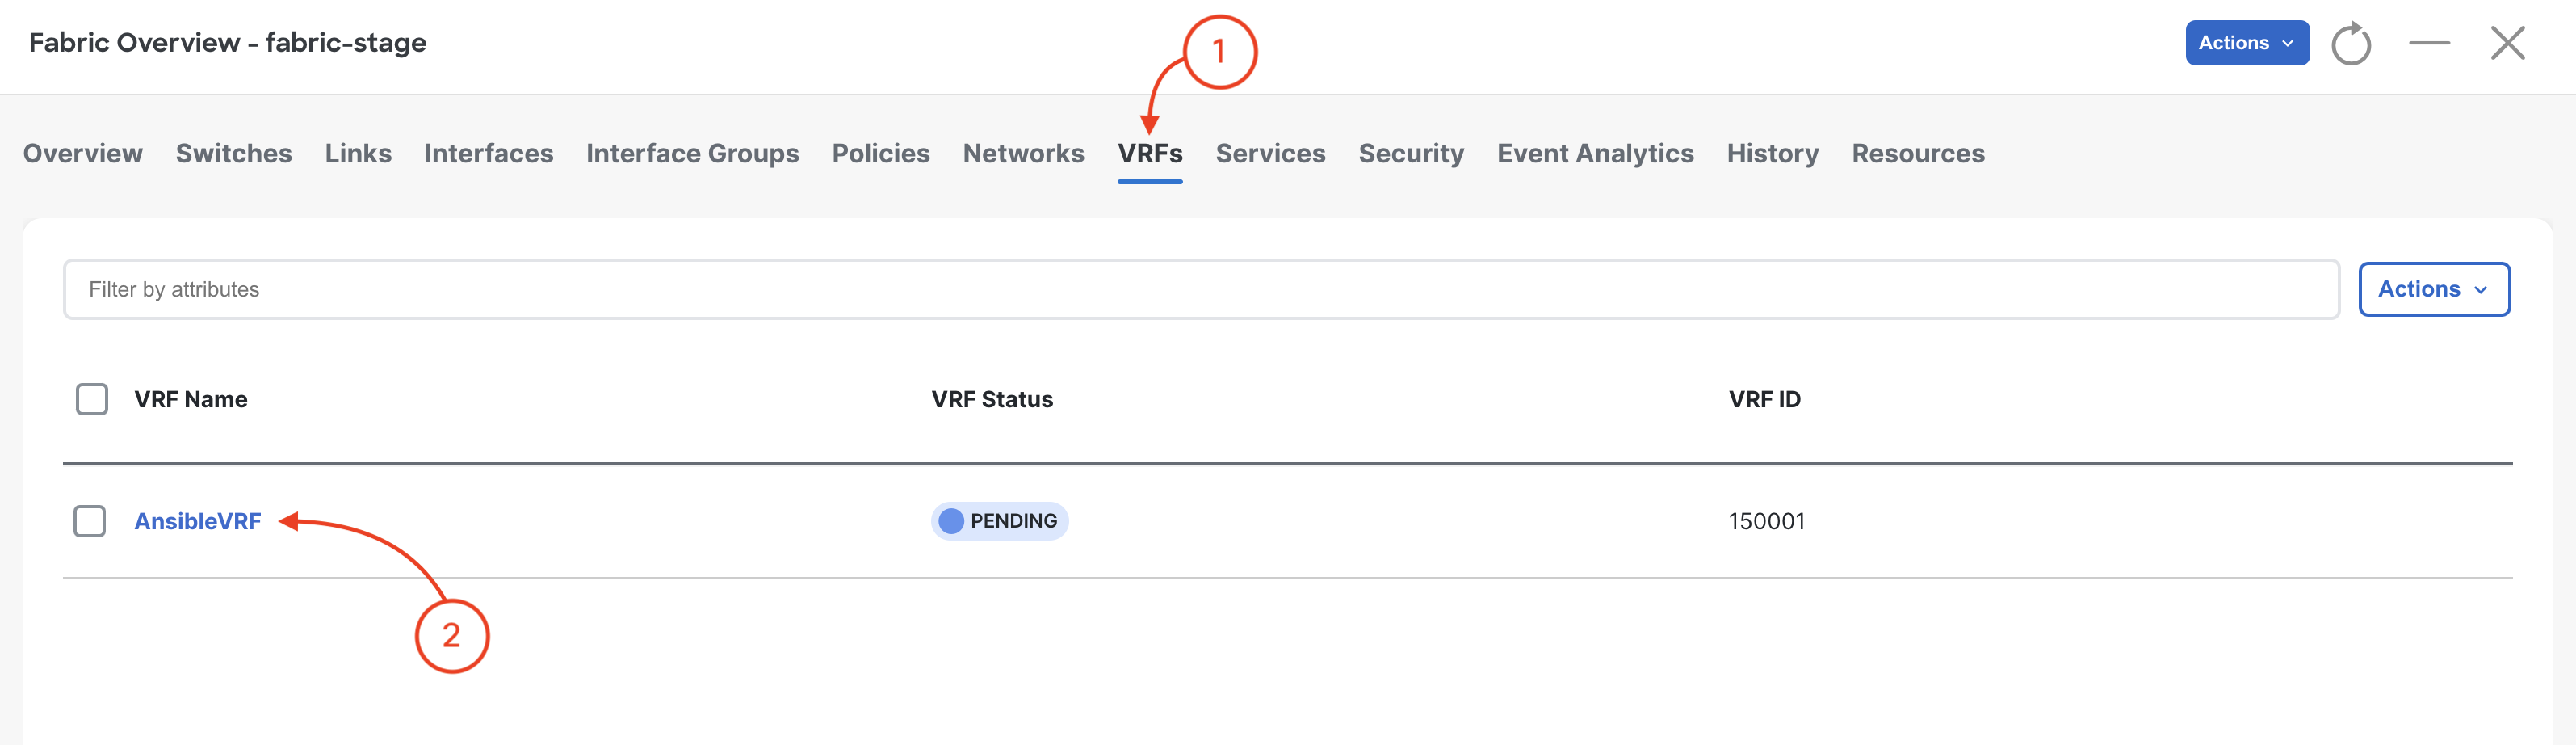Open the AnsibleVRF link

(x=198, y=521)
